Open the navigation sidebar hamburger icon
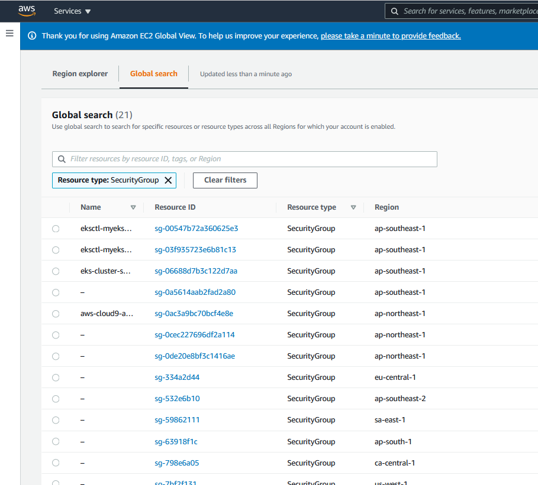Screen dimensions: 538x485 (x=9, y=33)
